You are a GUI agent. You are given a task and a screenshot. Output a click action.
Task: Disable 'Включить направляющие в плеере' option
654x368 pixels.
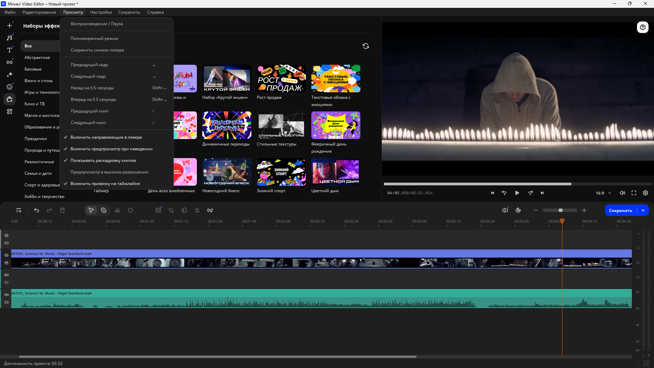(106, 137)
